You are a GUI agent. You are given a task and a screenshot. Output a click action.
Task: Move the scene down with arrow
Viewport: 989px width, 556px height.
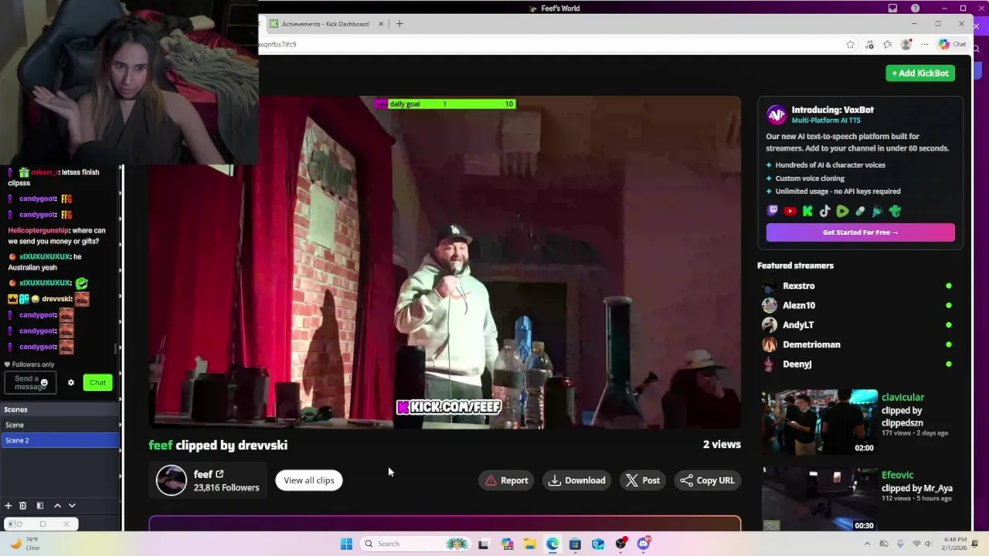(72, 506)
